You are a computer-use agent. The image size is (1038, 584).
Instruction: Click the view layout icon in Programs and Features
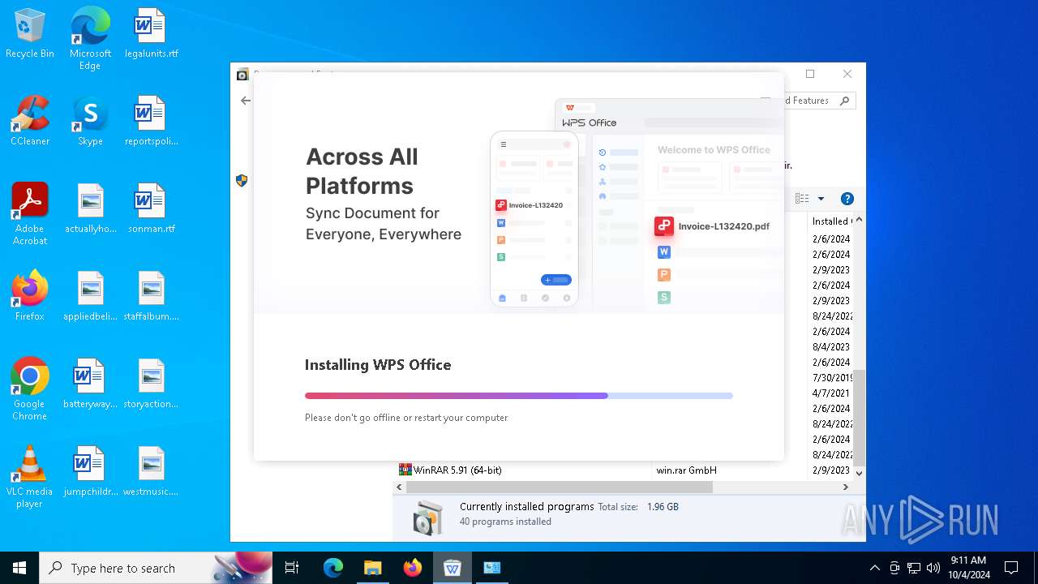point(802,199)
